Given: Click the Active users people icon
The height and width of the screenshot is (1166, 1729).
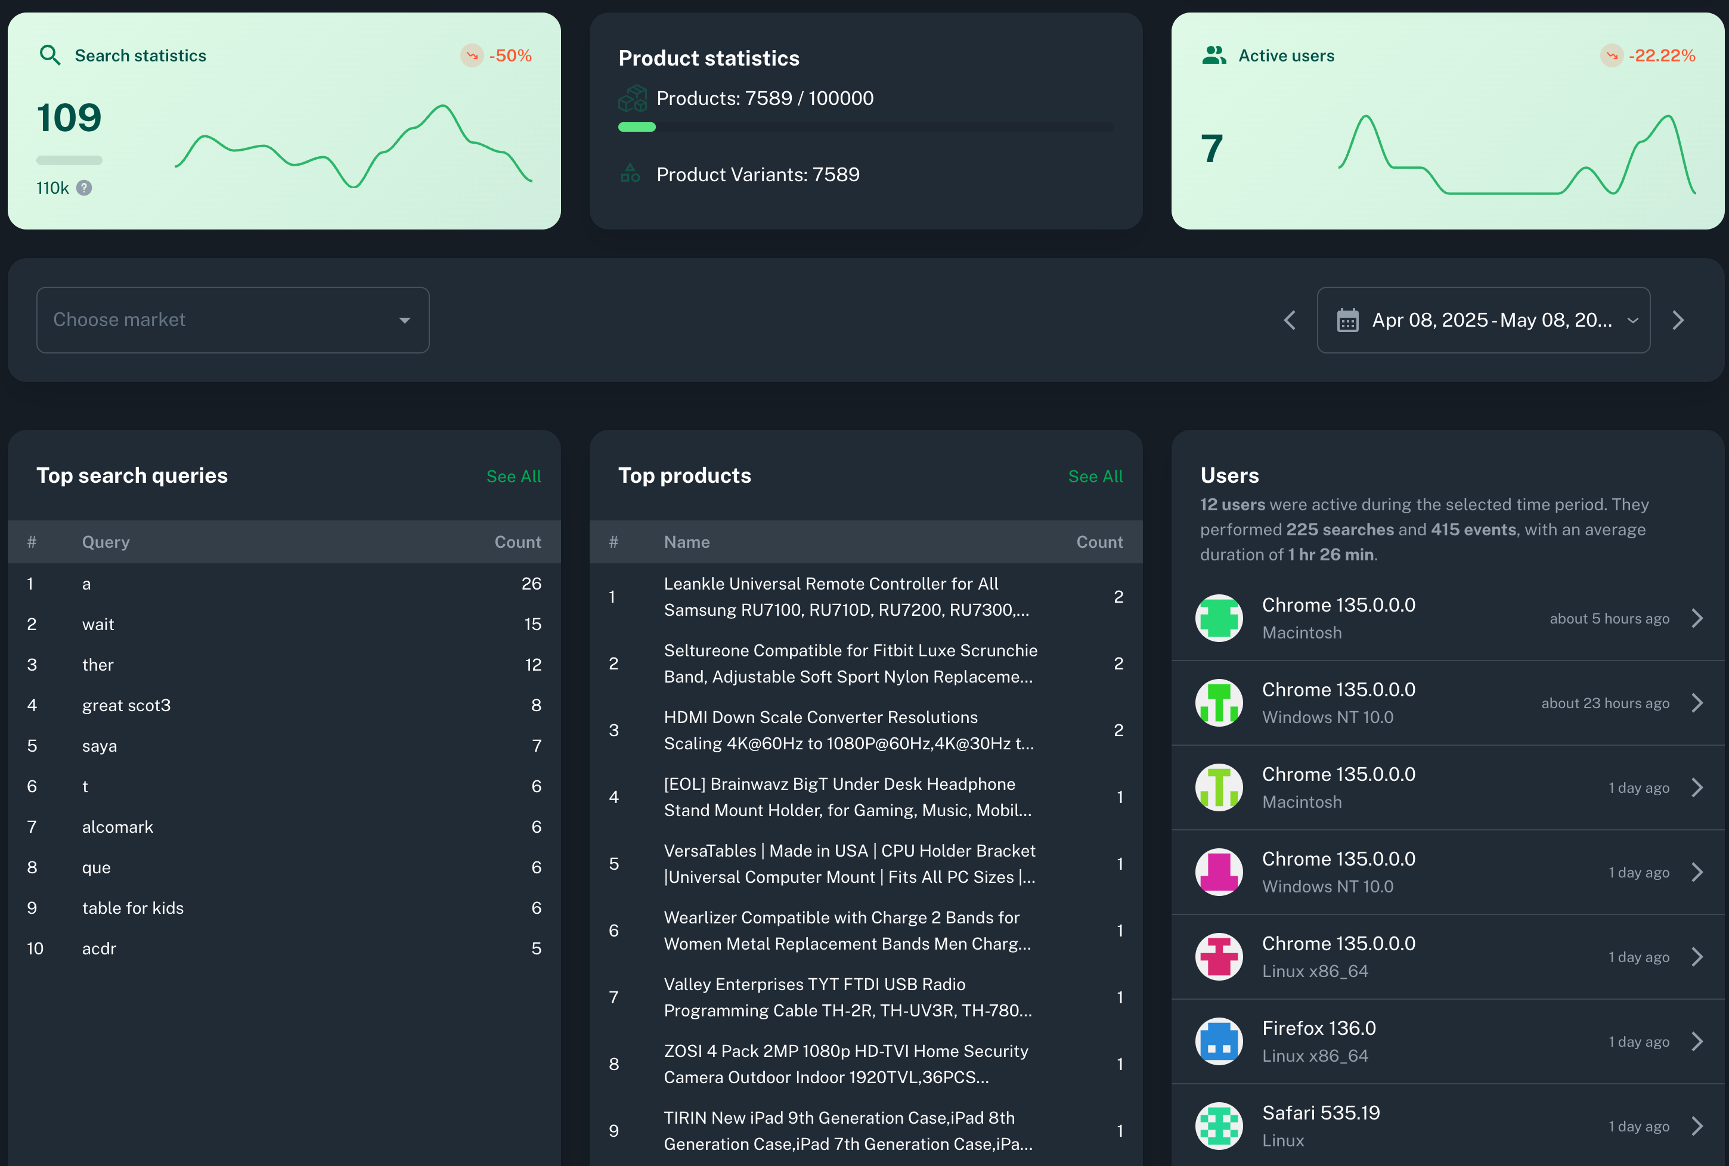Looking at the screenshot, I should pos(1214,55).
